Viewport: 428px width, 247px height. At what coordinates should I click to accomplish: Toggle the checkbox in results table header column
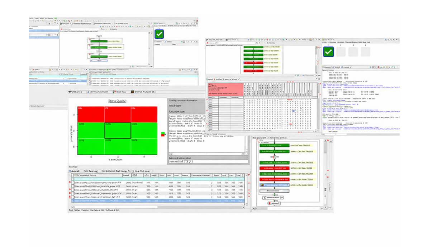(74, 175)
